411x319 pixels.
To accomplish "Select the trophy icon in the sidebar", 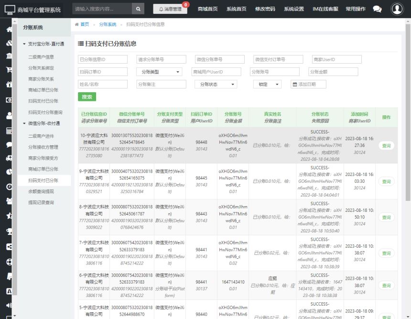I will 9,231.
